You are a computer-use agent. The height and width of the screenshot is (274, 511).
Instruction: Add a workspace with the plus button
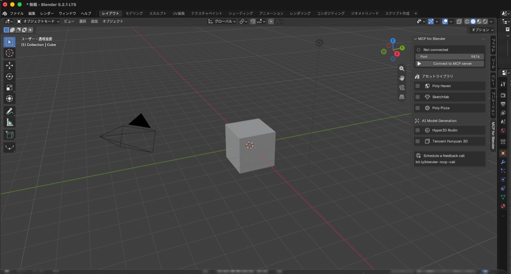[416, 13]
